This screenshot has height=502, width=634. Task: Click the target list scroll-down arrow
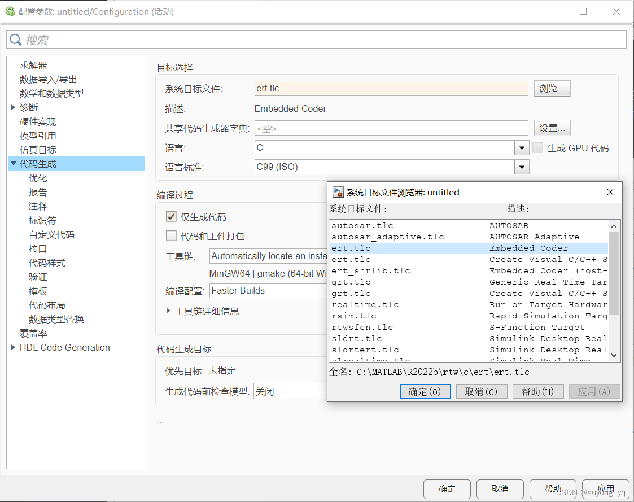614,355
